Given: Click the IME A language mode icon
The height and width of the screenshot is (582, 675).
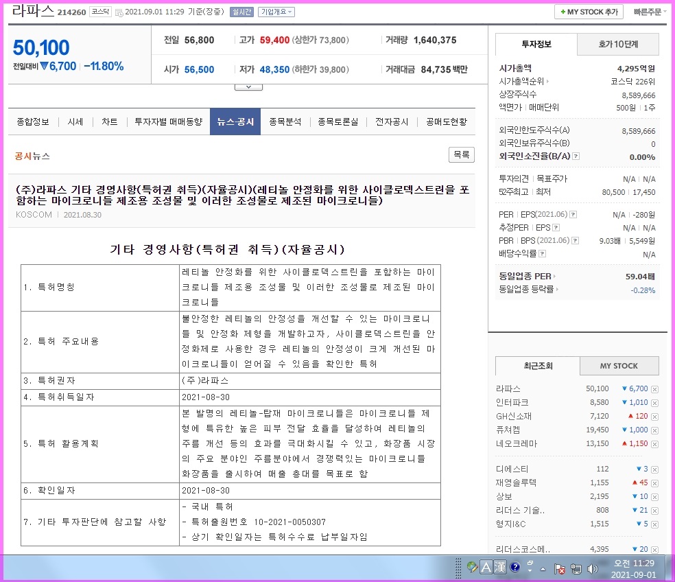Looking at the screenshot, I should pos(486,568).
